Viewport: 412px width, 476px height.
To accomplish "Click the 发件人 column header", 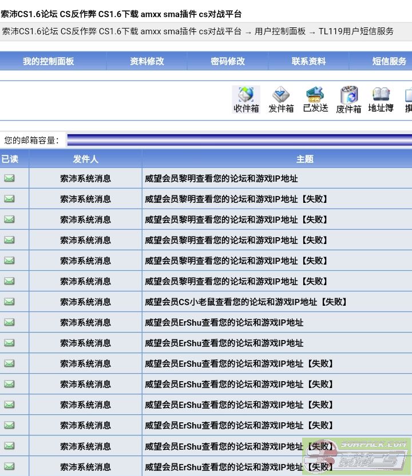I will [85, 159].
